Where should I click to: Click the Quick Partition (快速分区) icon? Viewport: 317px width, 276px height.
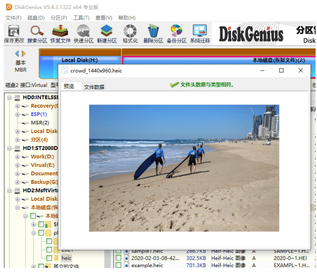(84, 34)
